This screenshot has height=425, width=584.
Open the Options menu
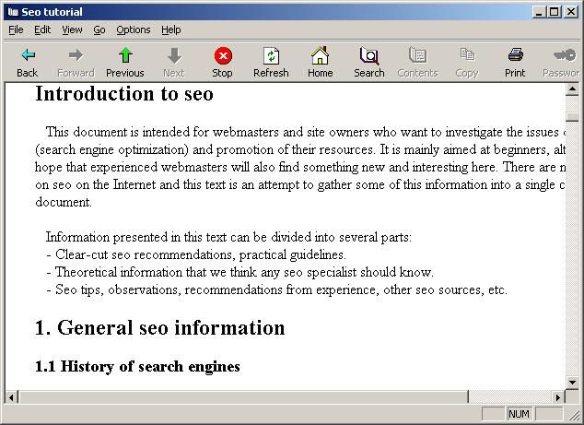coord(133,30)
